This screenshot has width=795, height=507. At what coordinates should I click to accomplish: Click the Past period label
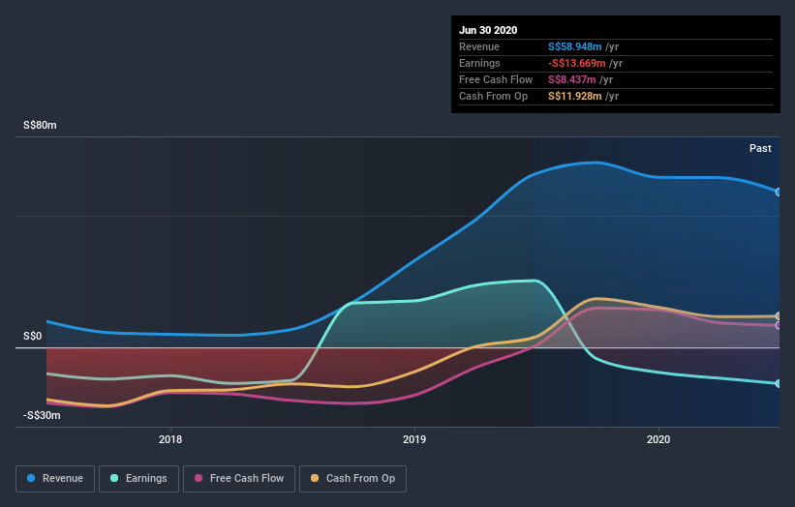(760, 148)
